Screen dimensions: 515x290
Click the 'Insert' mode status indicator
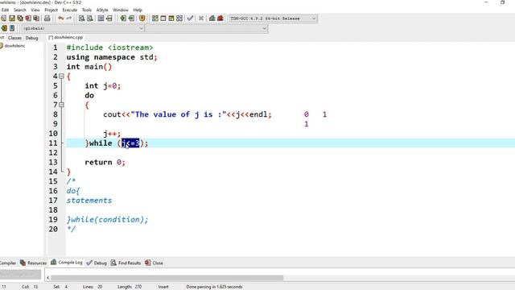[163, 287]
